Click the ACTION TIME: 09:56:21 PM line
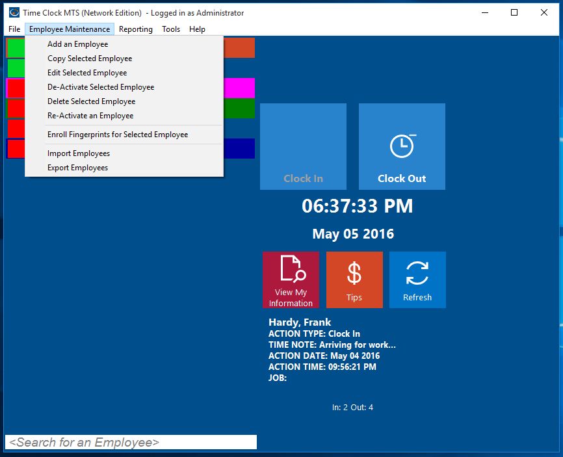Screen dimensions: 563x457 point(322,367)
